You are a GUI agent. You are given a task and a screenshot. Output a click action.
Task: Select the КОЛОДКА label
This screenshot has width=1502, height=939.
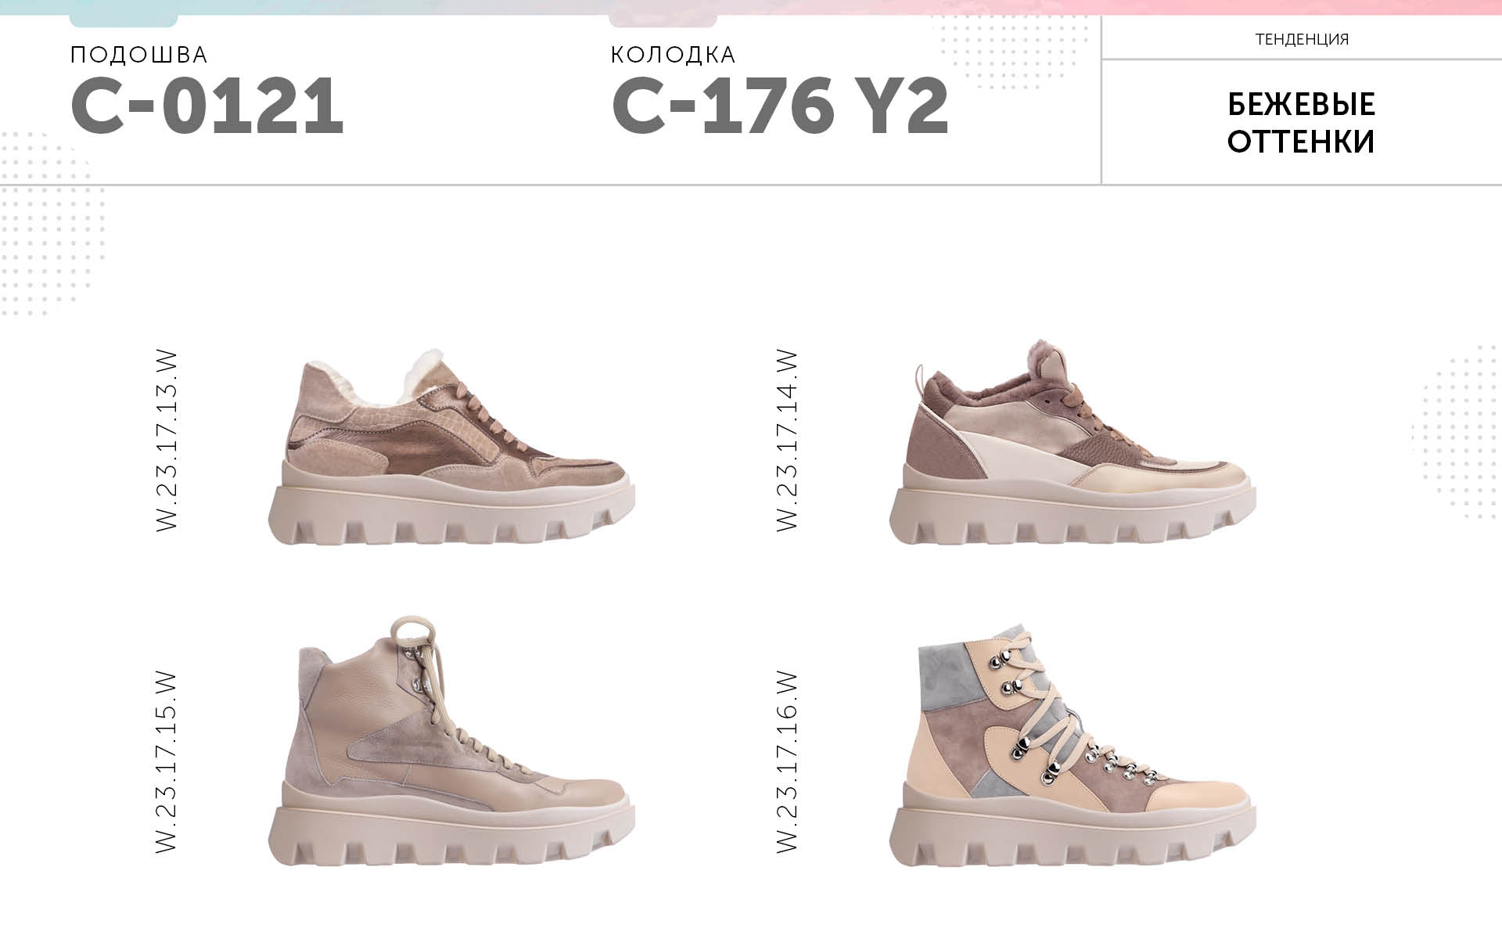pyautogui.click(x=673, y=55)
